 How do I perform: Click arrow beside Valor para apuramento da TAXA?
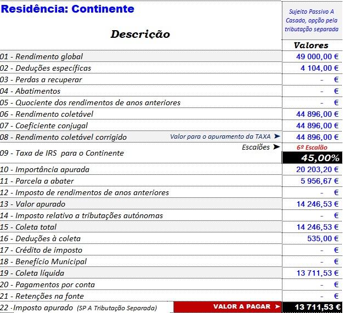[276, 136]
